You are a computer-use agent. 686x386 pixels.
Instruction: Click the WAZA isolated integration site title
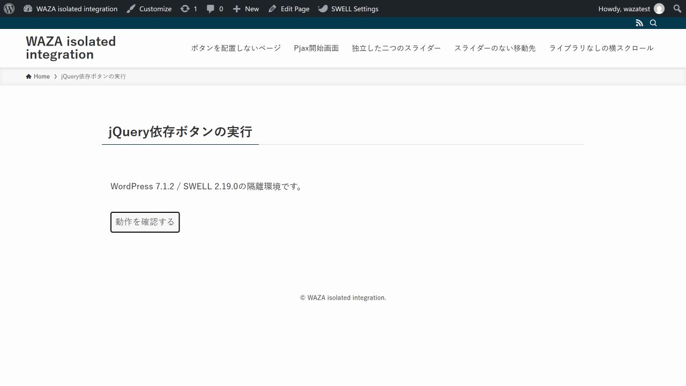point(71,48)
